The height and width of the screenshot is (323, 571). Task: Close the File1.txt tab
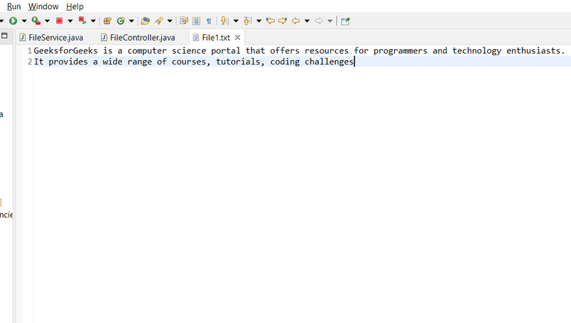click(x=237, y=37)
